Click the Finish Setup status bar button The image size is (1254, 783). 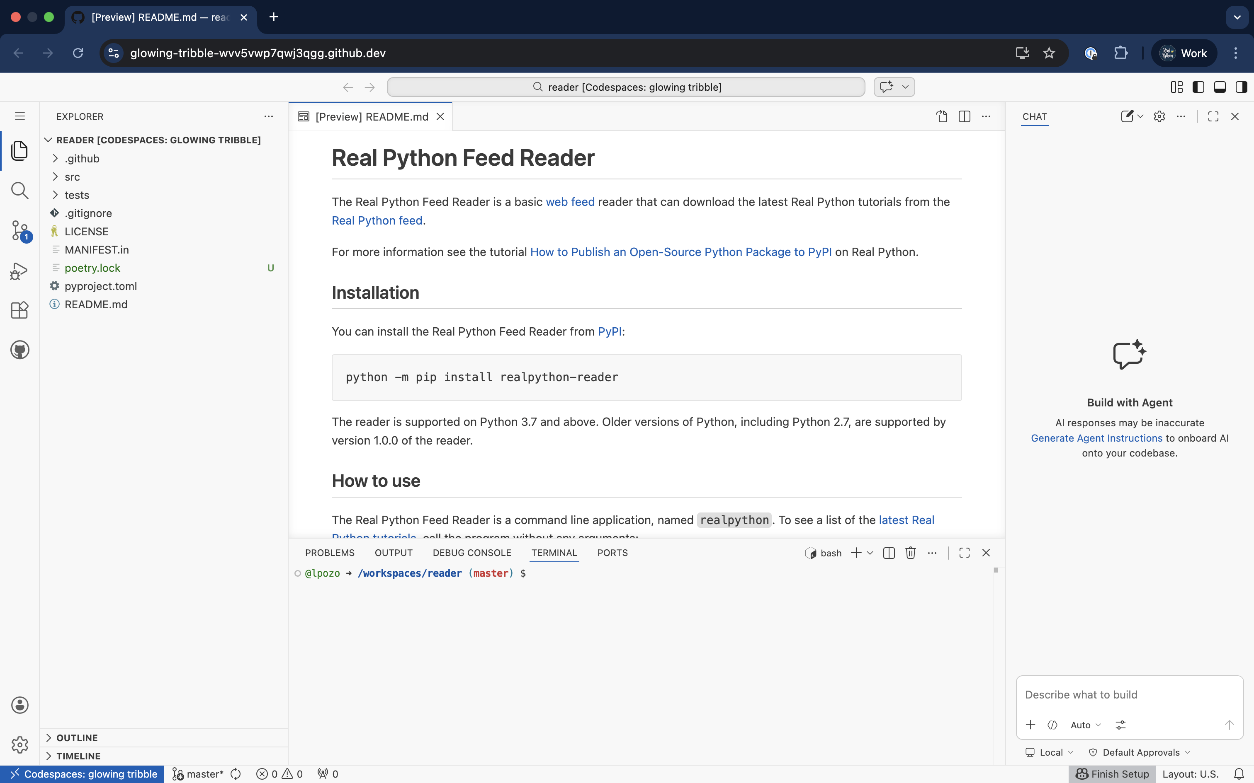pyautogui.click(x=1112, y=774)
